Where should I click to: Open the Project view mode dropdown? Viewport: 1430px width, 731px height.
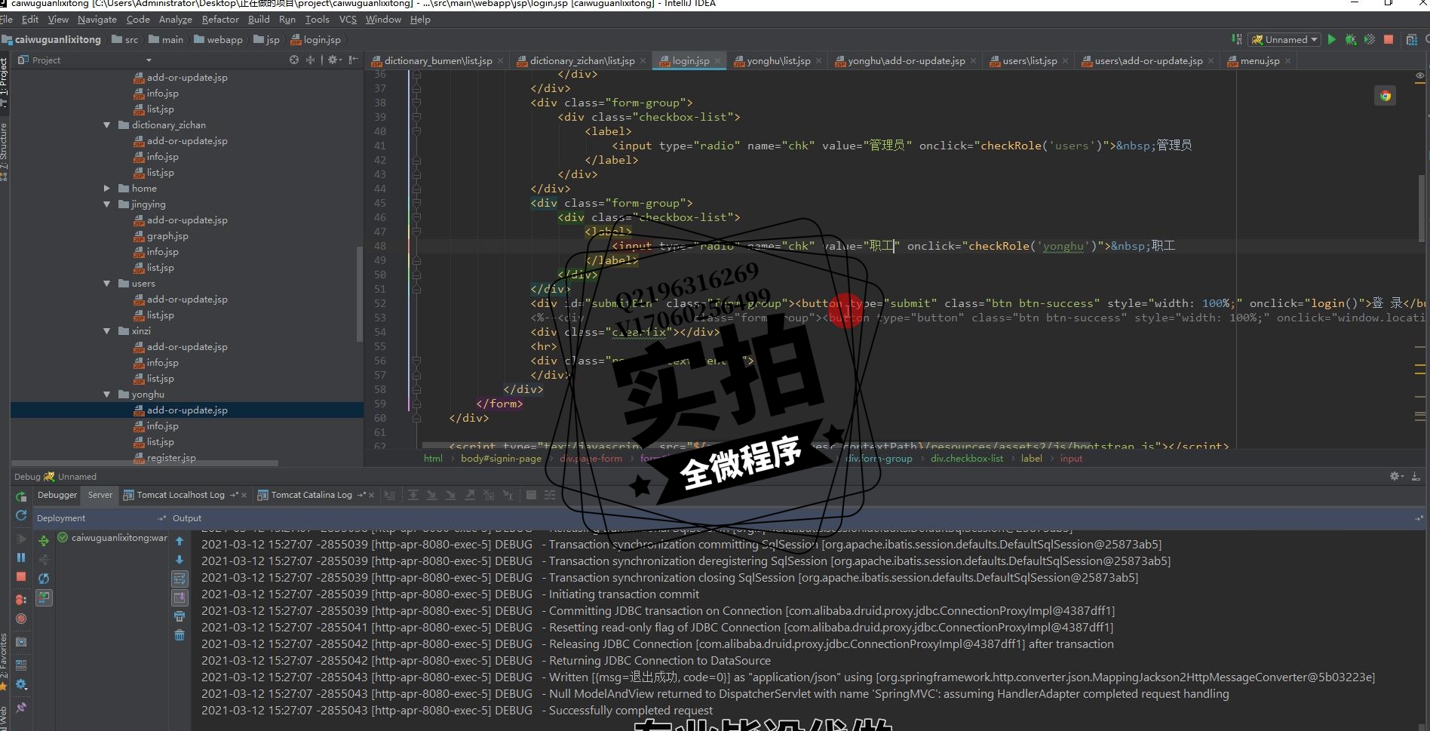coord(149,60)
